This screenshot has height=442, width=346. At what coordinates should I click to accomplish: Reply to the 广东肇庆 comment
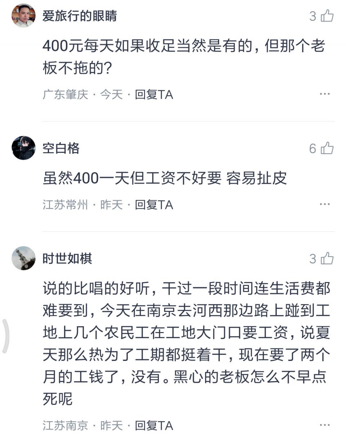(x=154, y=95)
